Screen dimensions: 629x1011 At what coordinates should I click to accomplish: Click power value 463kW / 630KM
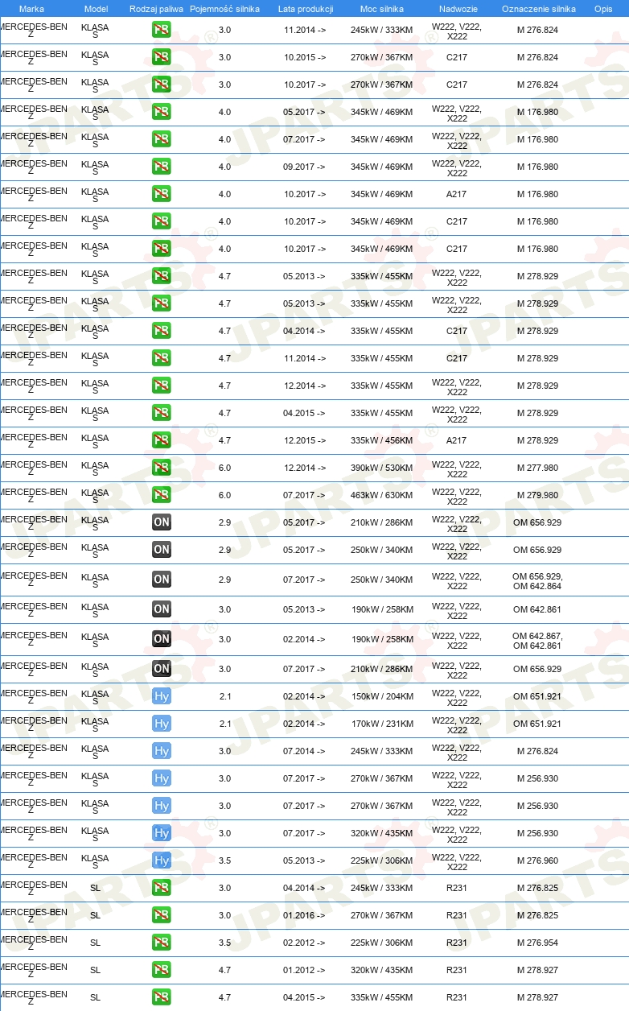(382, 496)
